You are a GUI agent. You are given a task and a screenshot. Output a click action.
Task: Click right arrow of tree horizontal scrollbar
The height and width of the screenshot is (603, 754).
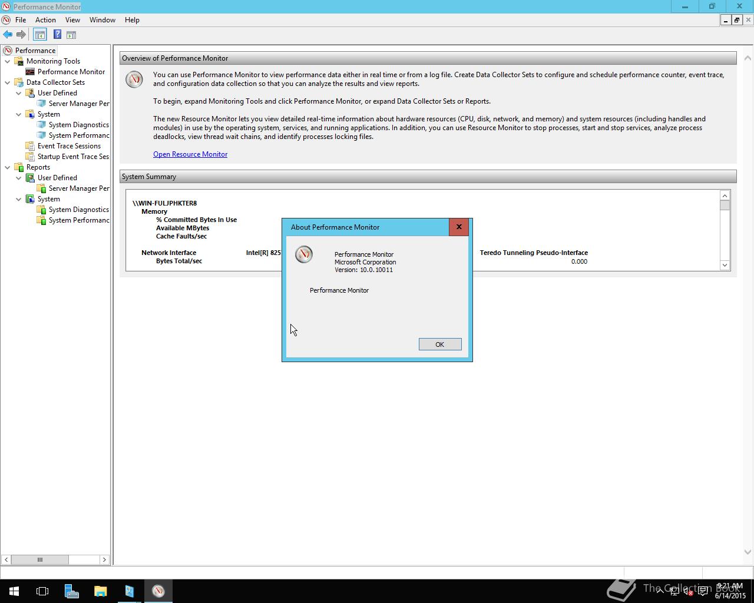coord(104,559)
